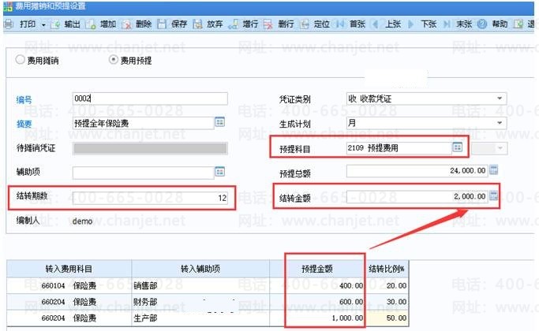Screen dimensions: 539x331
Task: Click the 结转比例% column header
Action: [x=387, y=269]
